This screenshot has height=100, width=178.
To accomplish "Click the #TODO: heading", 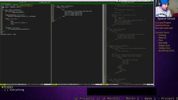I will 8,87.
